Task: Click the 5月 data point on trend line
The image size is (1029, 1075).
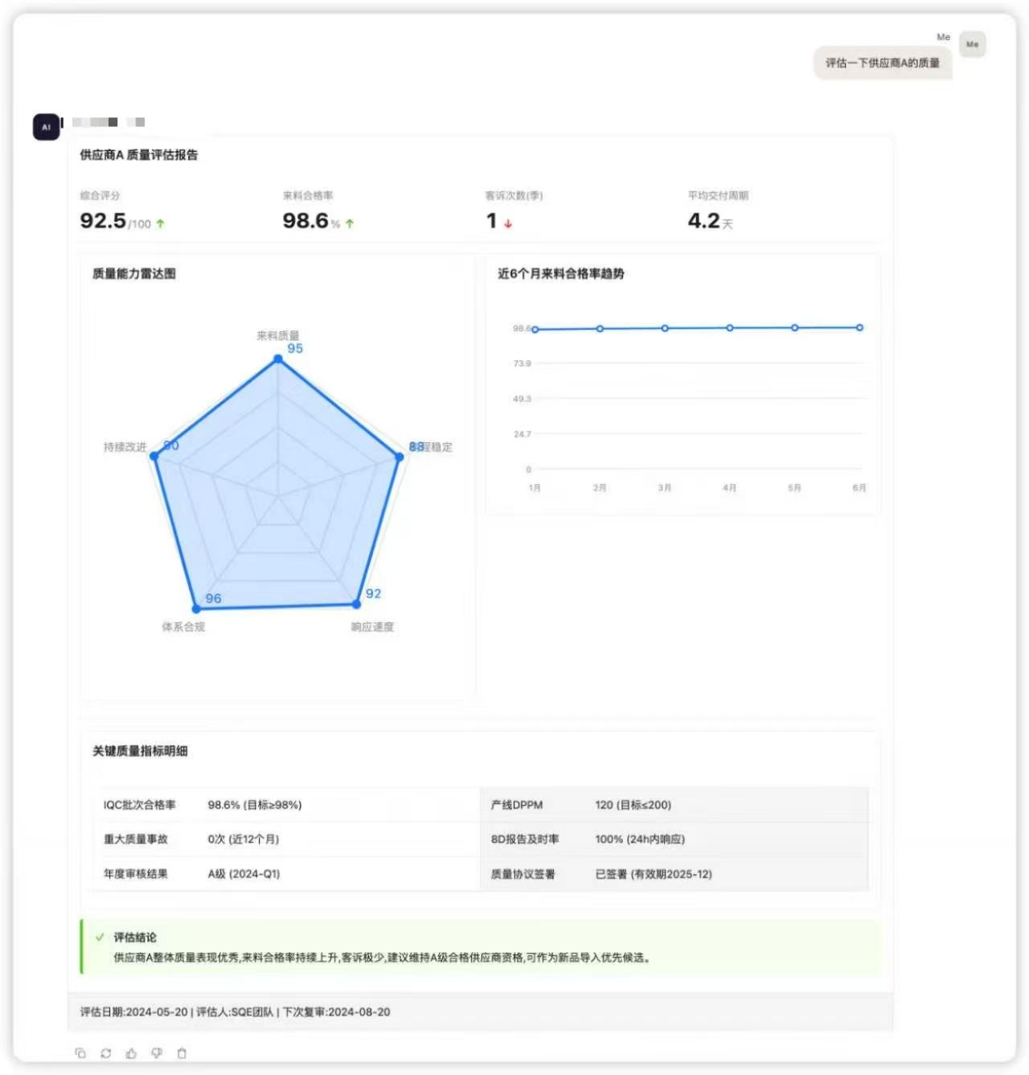Action: (x=795, y=328)
